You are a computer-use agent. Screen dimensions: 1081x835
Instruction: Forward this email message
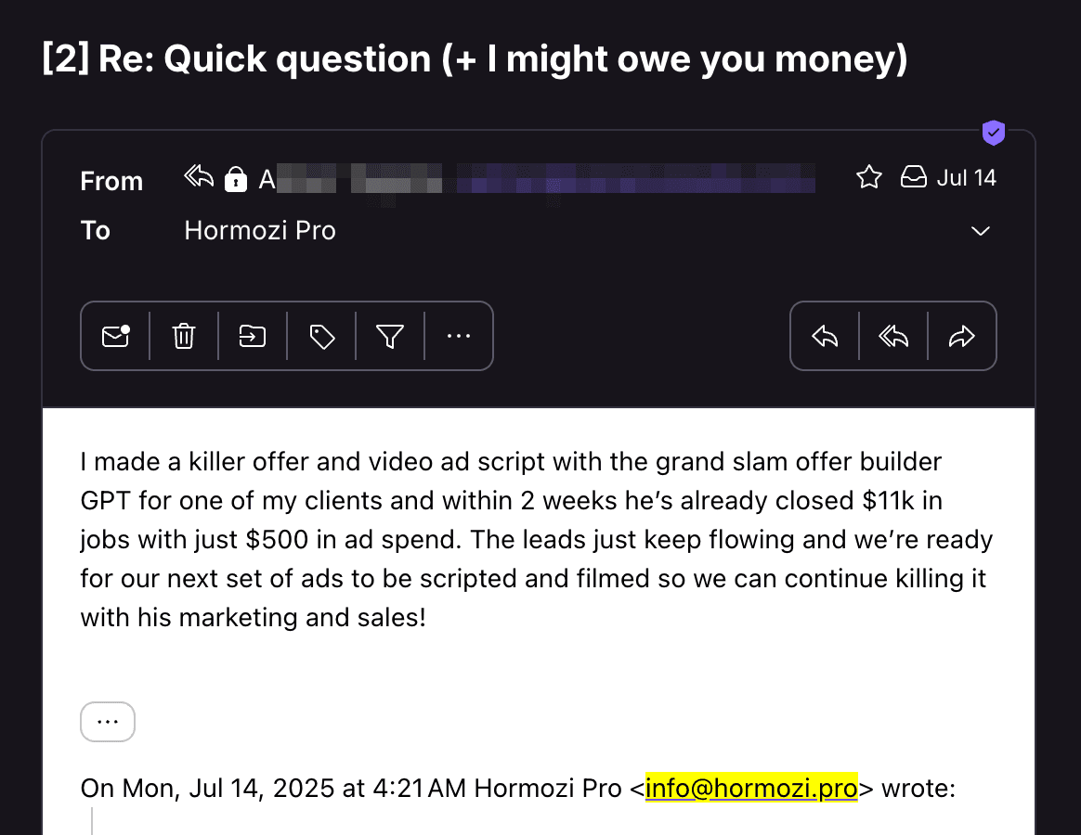coord(962,336)
